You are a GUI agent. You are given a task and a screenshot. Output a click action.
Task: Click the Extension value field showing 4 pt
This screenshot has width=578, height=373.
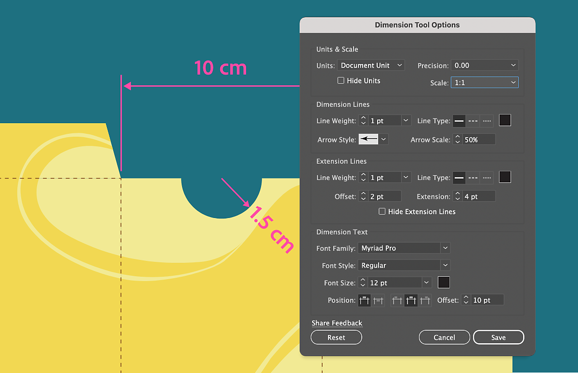point(479,196)
